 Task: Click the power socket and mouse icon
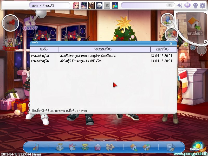click(171, 147)
